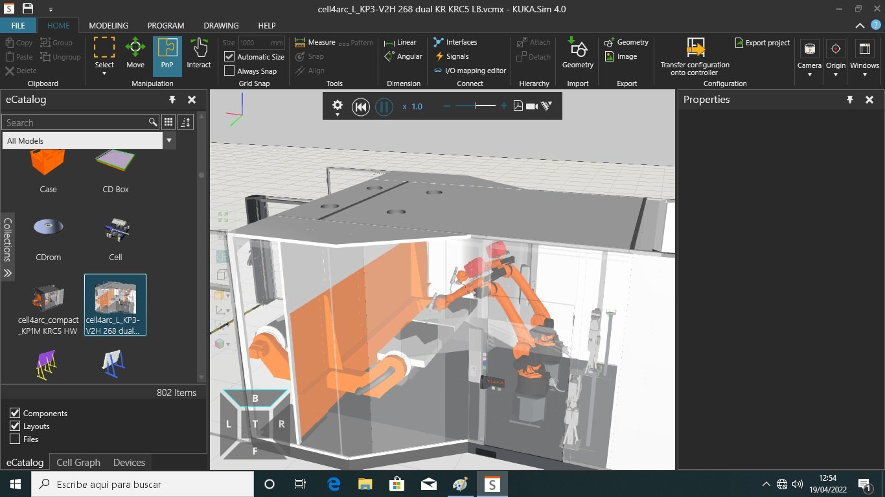This screenshot has width=885, height=497.
Task: Export simulation to PDF
Action: pos(518,106)
